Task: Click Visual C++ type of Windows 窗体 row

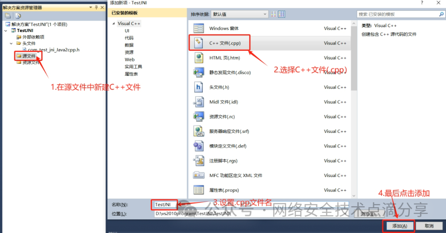Action: coord(335,28)
